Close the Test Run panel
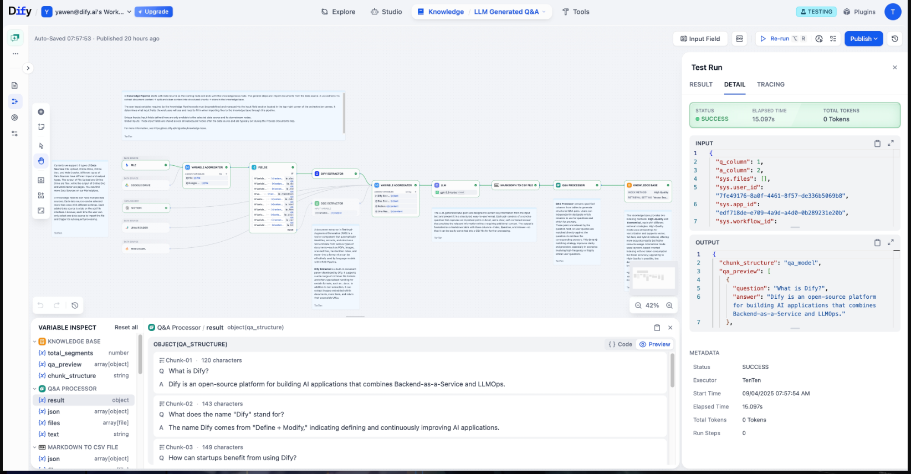 [894, 68]
